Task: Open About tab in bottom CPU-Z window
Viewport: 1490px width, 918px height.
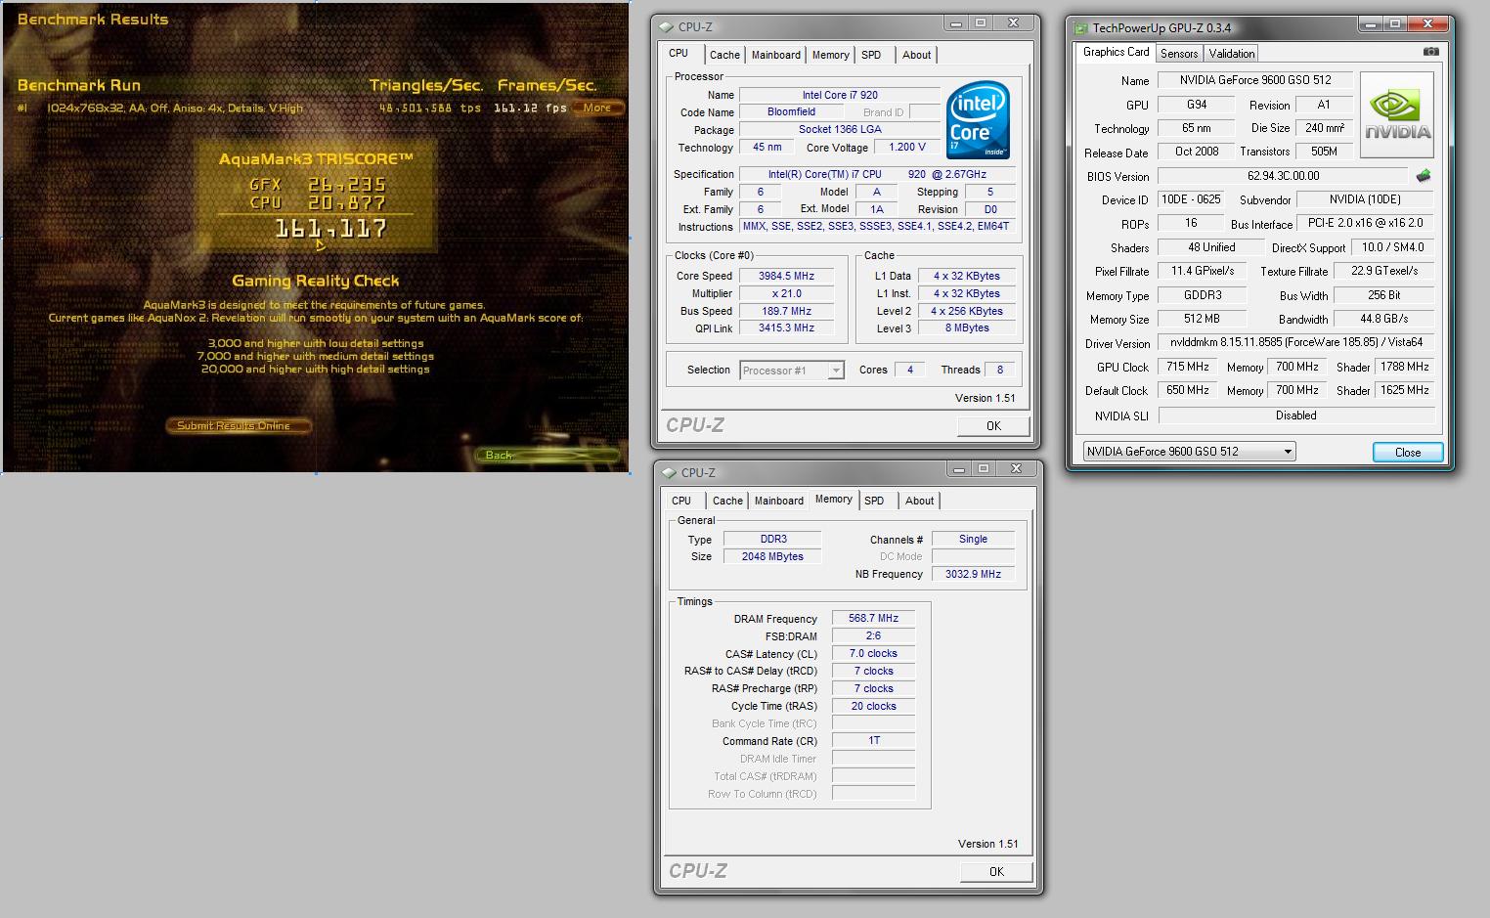Action: pos(919,501)
